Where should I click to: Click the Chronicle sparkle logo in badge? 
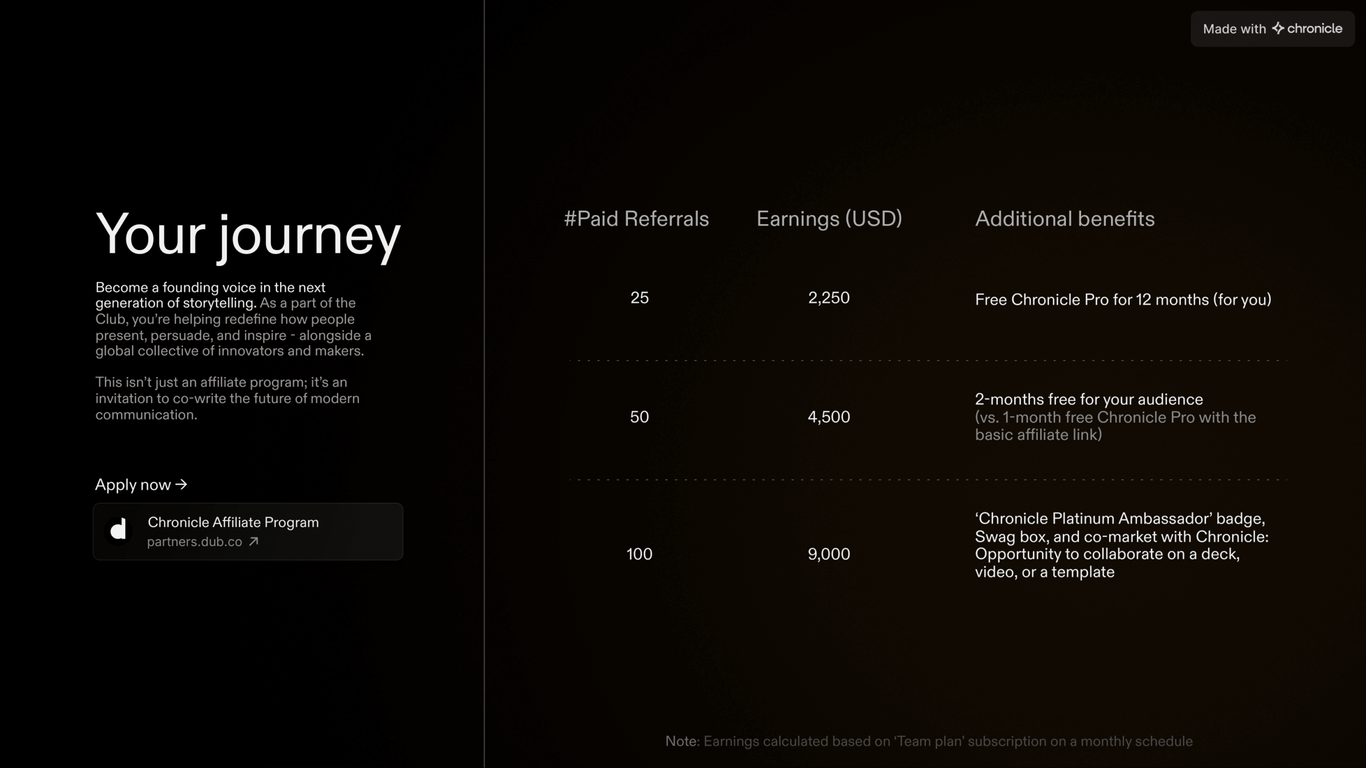pos(1277,28)
